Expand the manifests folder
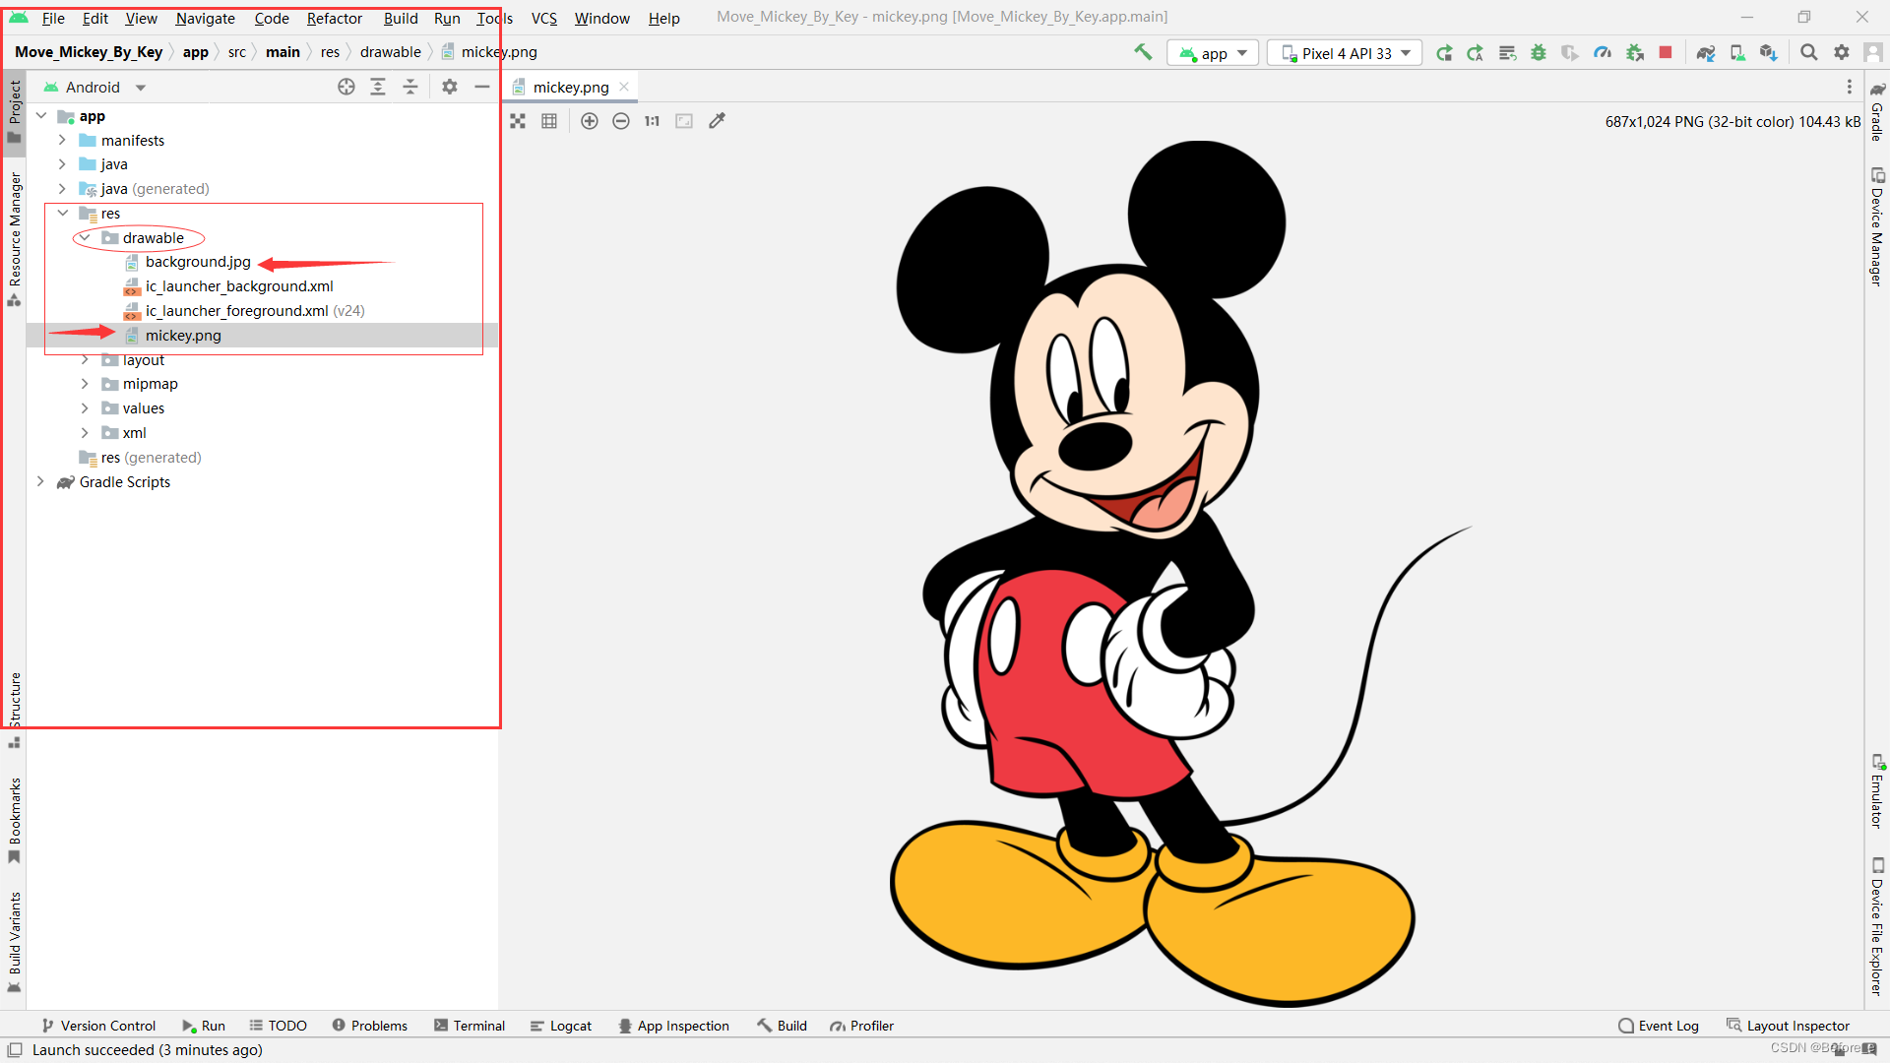The height and width of the screenshot is (1063, 1890). click(x=62, y=140)
